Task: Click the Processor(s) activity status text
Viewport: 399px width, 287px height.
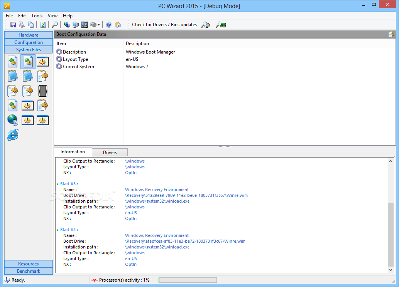Action: pyautogui.click(x=124, y=280)
